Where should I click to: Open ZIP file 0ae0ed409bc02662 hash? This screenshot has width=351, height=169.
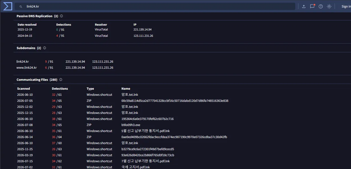(x=174, y=137)
